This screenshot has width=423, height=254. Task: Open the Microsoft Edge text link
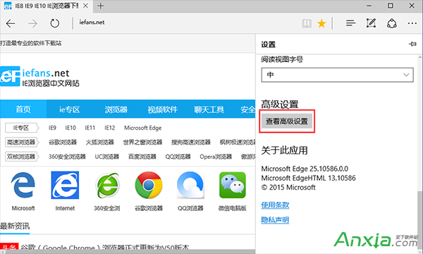pos(143,128)
